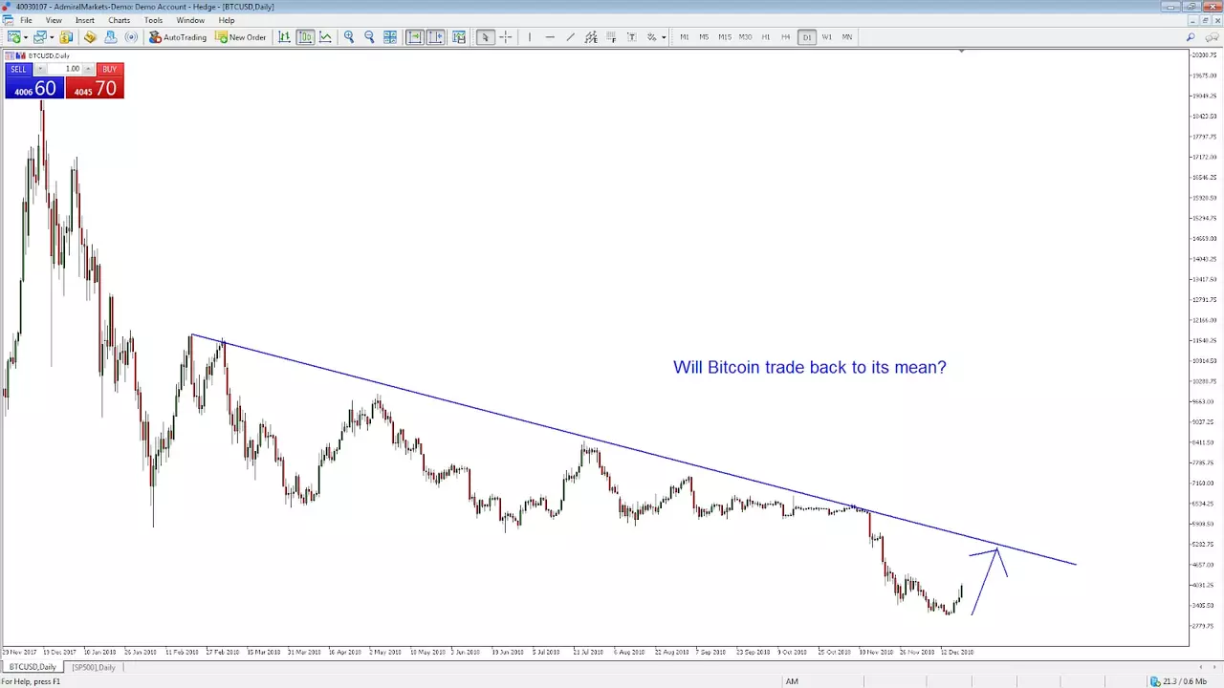The width and height of the screenshot is (1224, 688).
Task: Draw a horizontal line
Action: tap(550, 37)
